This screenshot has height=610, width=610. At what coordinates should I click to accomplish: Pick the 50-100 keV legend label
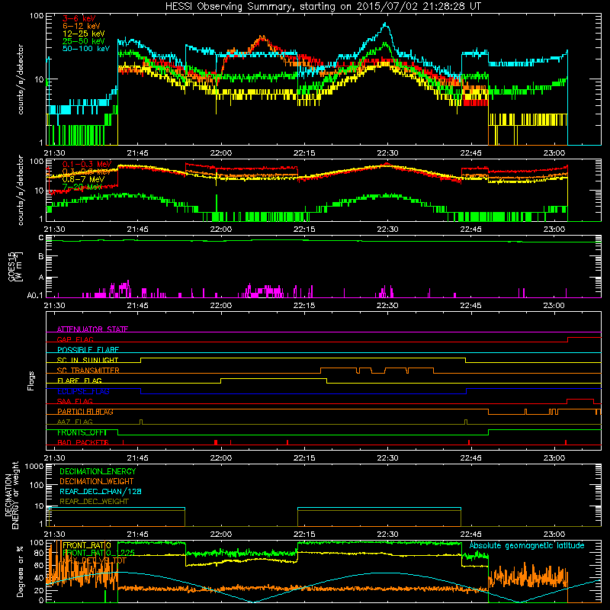86,49
